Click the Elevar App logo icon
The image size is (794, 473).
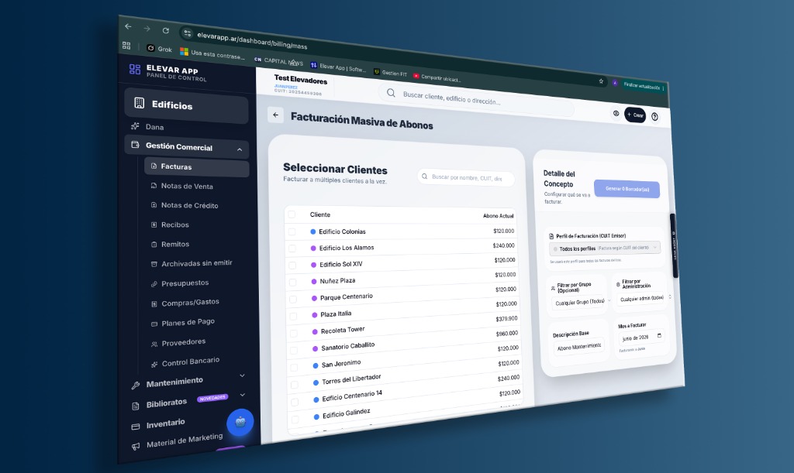tap(135, 69)
